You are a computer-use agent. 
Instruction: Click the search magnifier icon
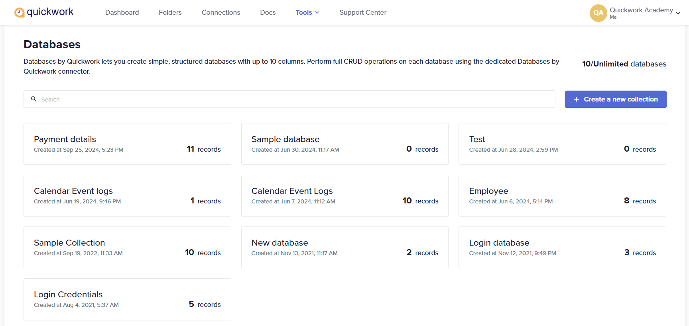pyautogui.click(x=34, y=99)
